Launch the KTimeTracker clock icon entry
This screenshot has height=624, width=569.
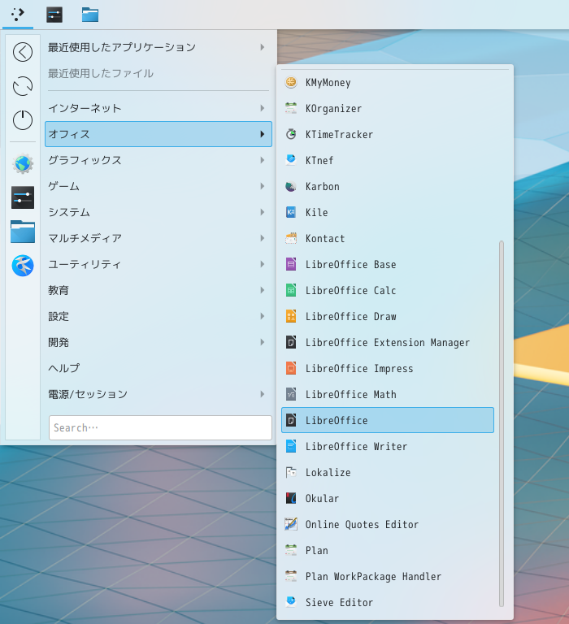click(291, 135)
